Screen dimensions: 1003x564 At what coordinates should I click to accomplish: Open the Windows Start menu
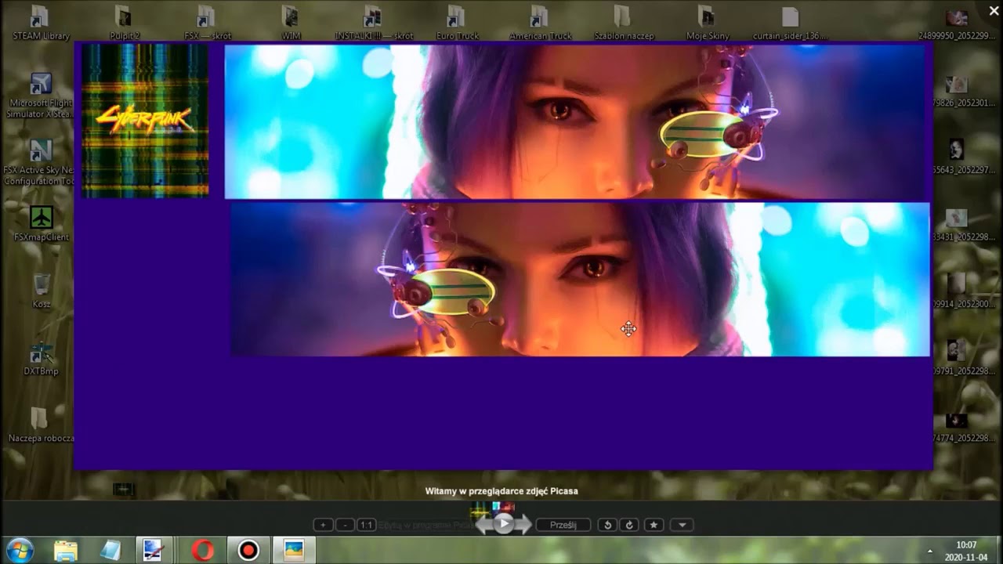coord(20,550)
